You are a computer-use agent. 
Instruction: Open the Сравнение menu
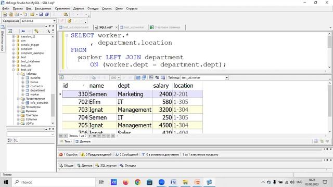click(x=62, y=8)
